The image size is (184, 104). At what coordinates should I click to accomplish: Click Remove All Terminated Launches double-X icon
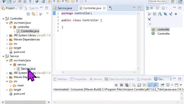(x=127, y=85)
